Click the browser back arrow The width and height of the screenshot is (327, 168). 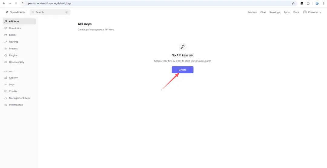click(4, 3)
